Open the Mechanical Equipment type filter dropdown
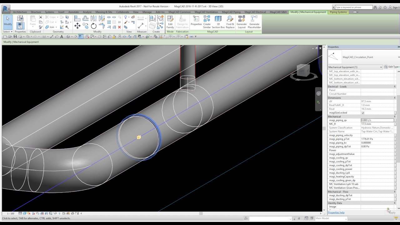This screenshot has width=400, height=225. point(355,67)
